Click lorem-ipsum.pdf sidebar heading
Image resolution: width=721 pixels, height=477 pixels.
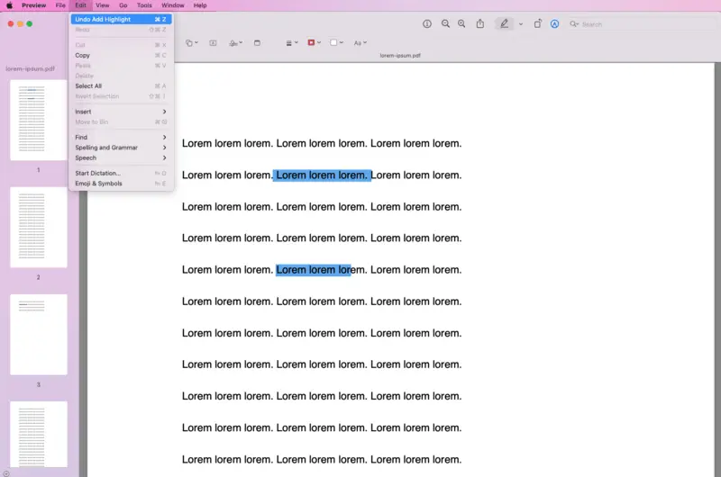tap(31, 69)
